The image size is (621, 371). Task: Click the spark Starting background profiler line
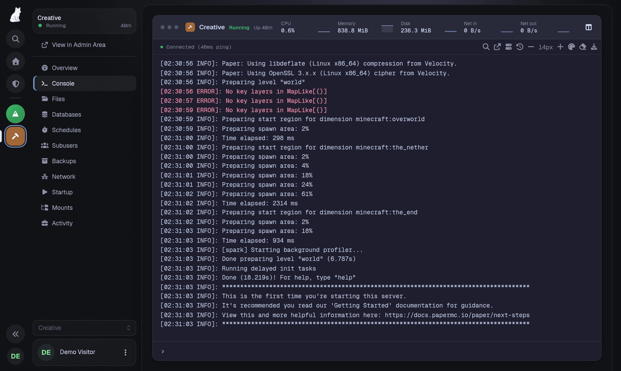tap(262, 250)
